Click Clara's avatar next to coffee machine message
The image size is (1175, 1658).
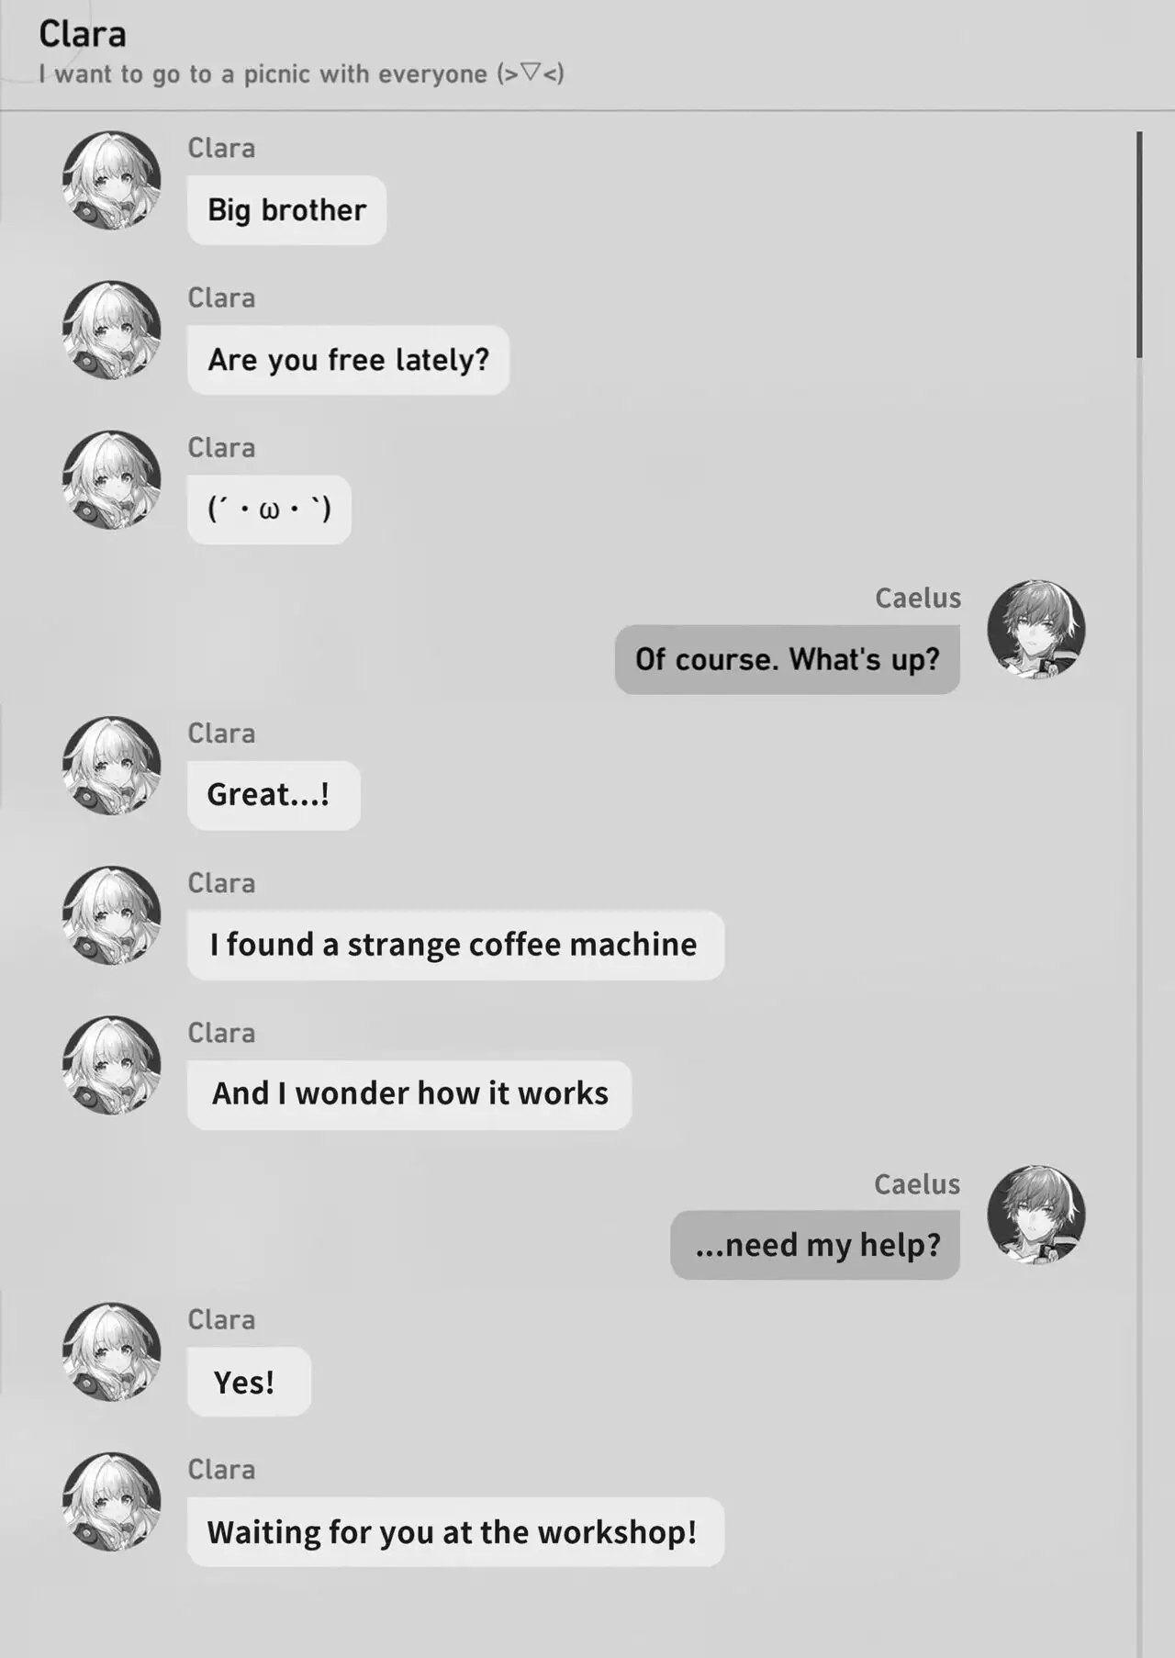[x=111, y=914]
